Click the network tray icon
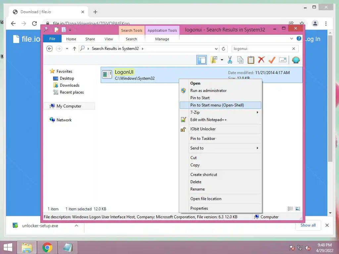 (300, 248)
